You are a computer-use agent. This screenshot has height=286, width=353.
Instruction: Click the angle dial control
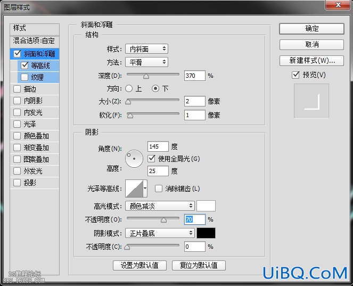(x=134, y=159)
